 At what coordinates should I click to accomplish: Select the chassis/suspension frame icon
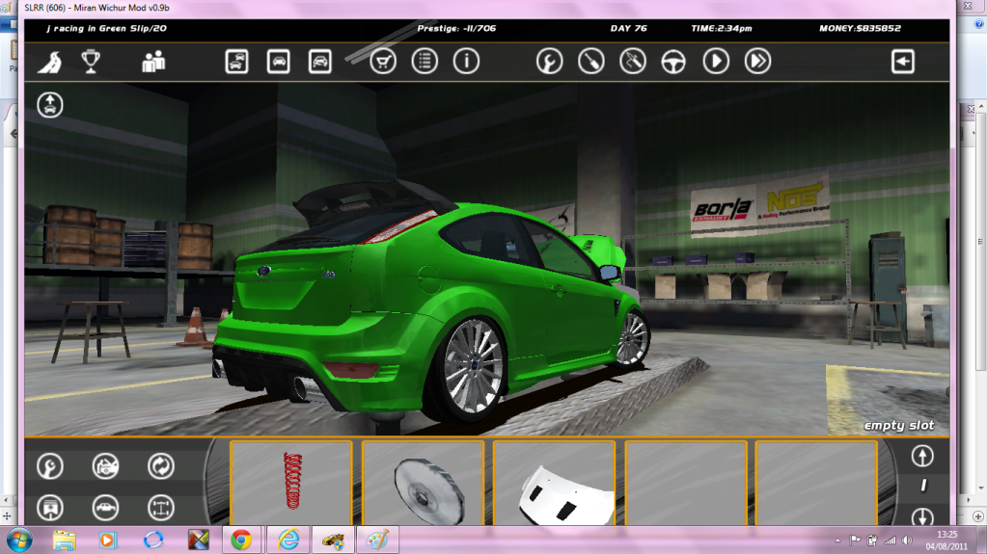160,508
